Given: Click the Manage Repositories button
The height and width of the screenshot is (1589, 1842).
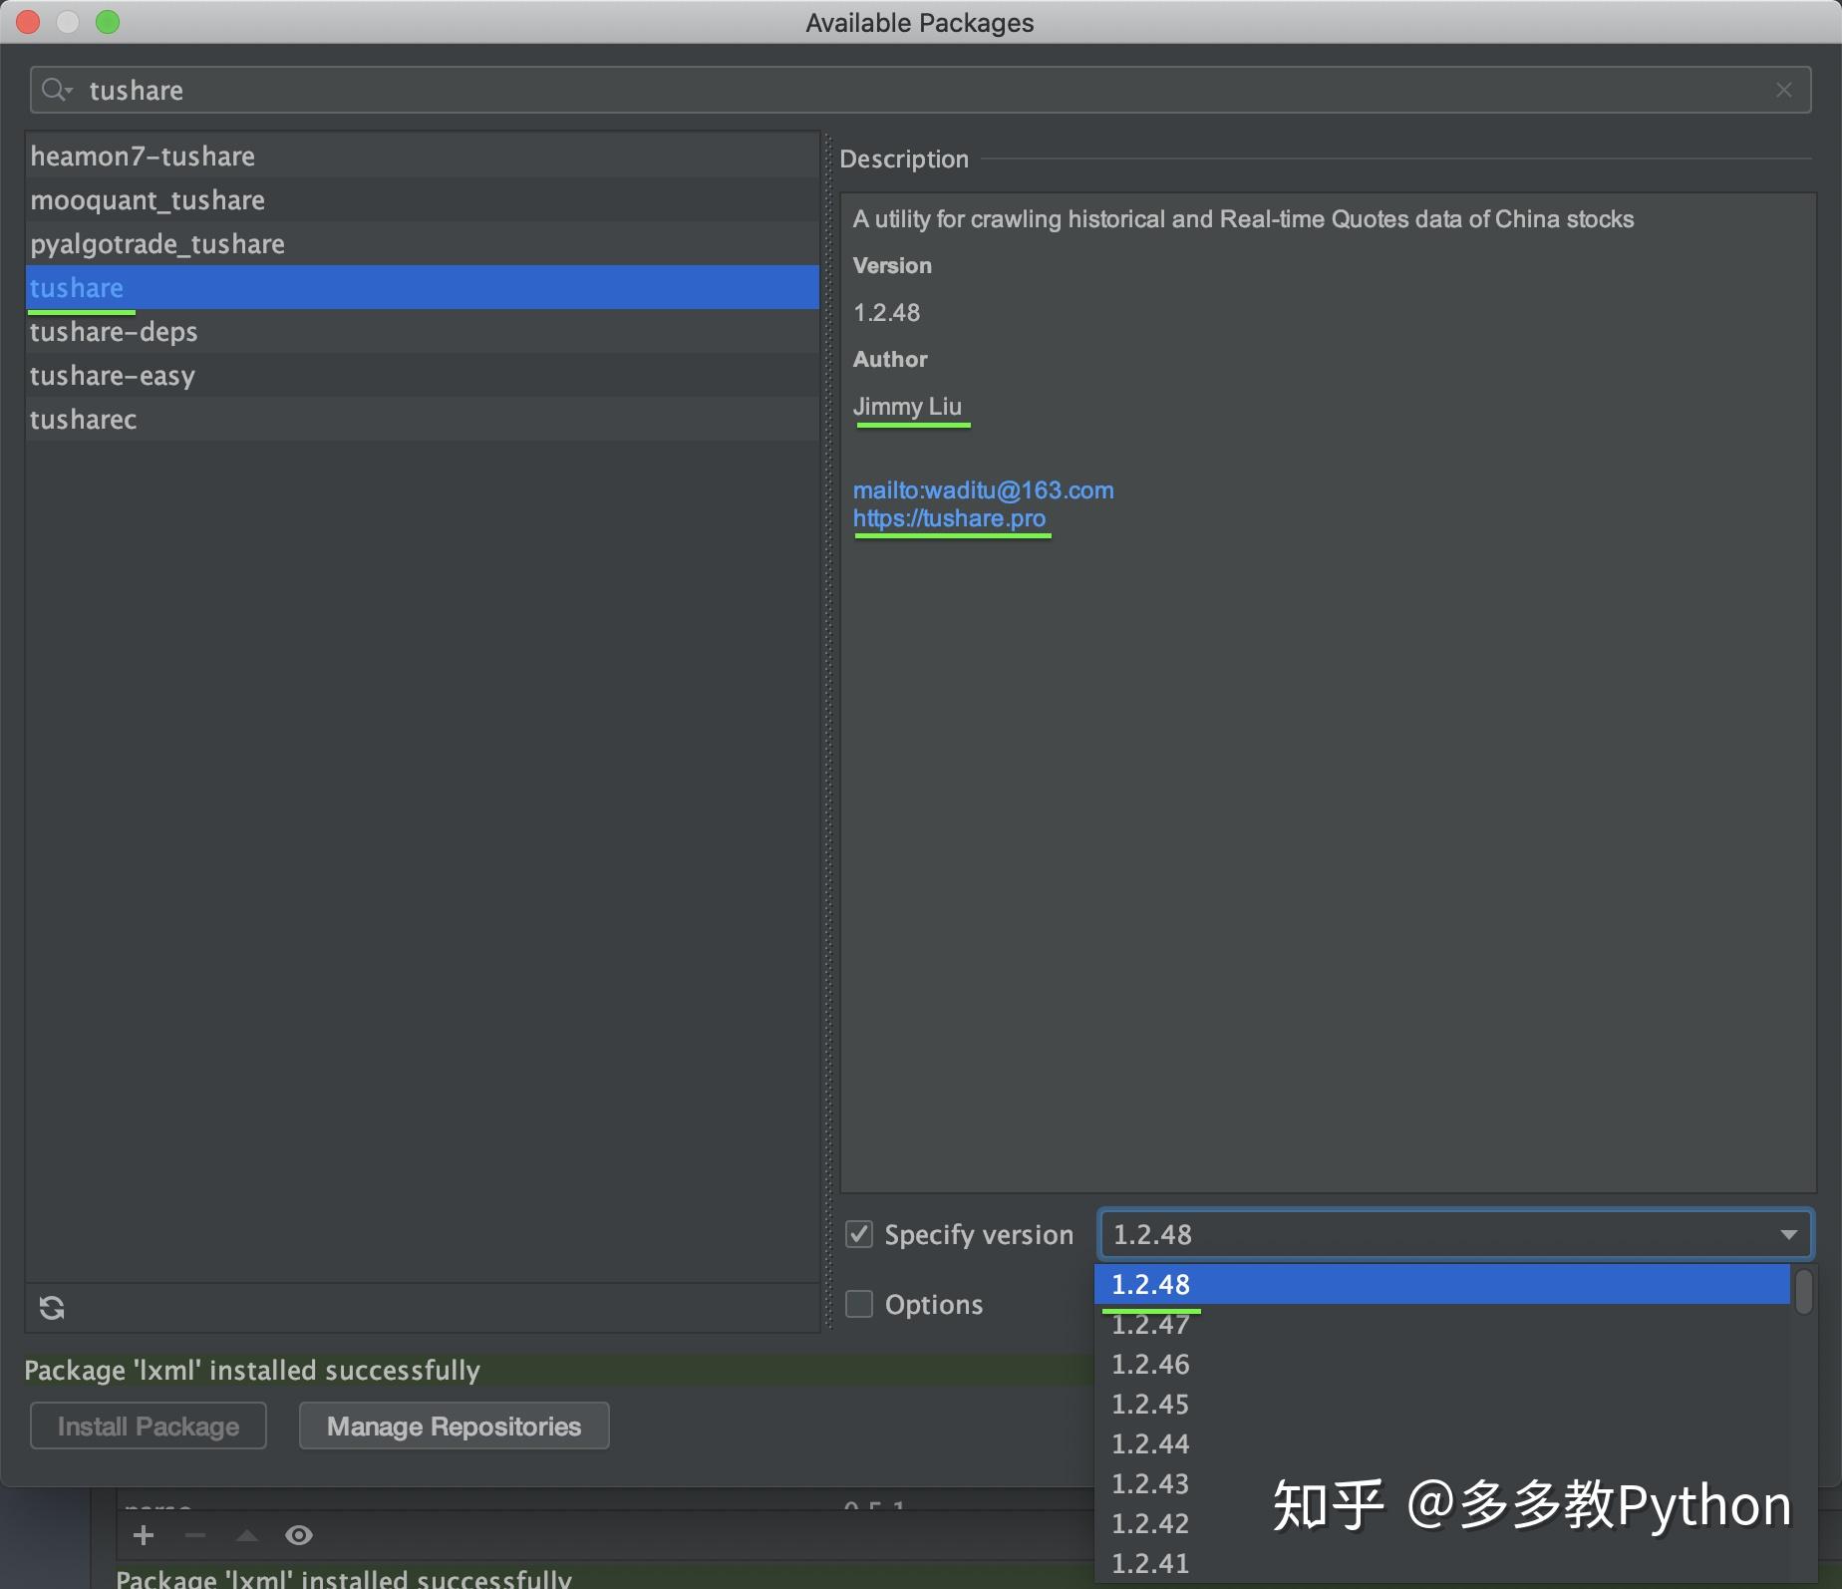Looking at the screenshot, I should (454, 1426).
